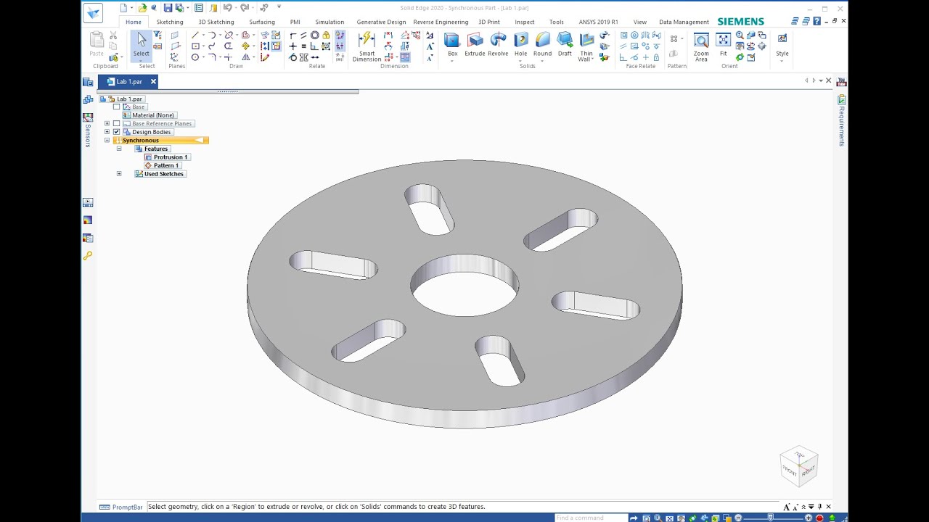Open the Sensors side panel
The width and height of the screenshot is (929, 522).
pos(88,129)
